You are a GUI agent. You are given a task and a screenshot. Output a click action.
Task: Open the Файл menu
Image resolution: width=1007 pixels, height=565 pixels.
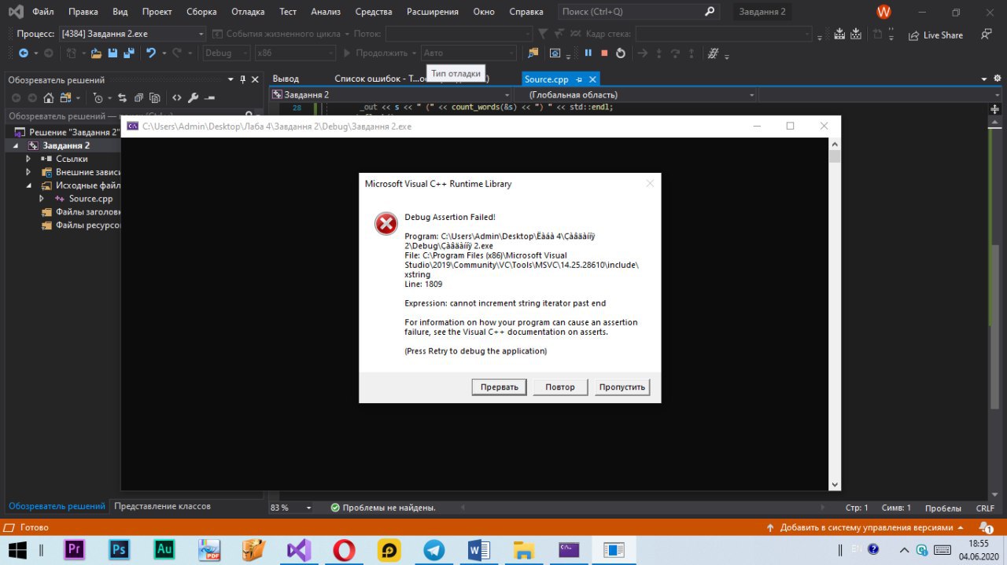[x=42, y=12]
